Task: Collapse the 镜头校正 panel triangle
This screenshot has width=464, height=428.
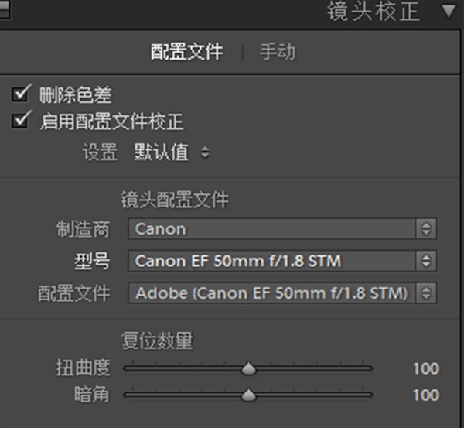Action: click(x=449, y=11)
